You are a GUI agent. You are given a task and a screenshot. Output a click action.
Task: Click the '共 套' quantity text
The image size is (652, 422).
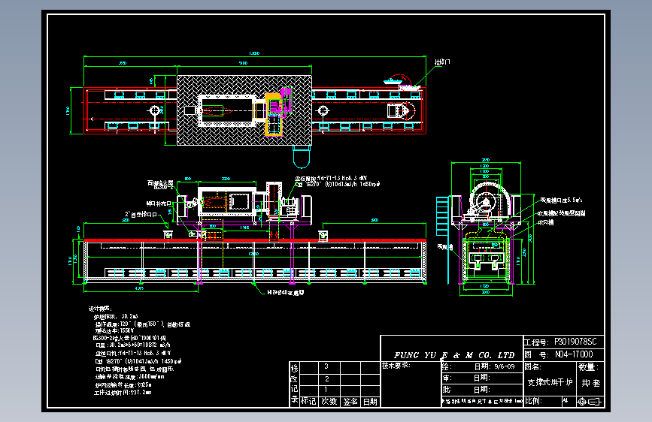(x=591, y=383)
